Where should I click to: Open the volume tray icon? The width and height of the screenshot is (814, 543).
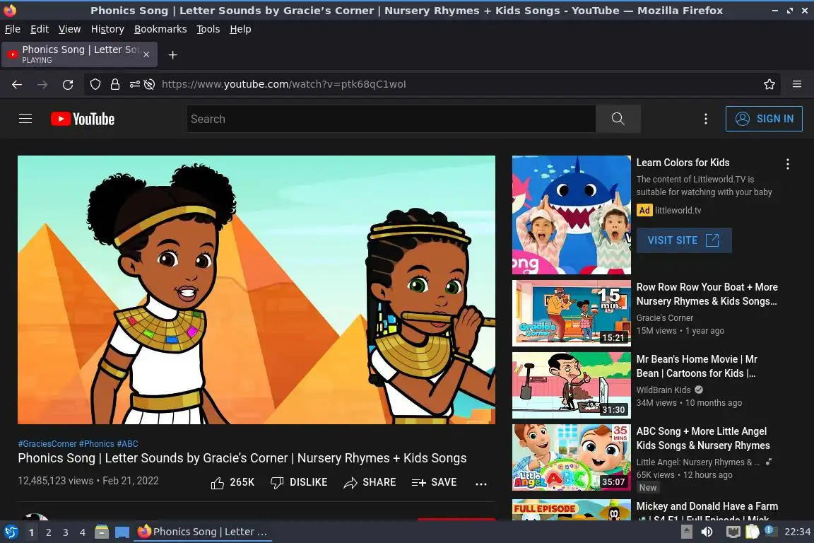coord(707,532)
